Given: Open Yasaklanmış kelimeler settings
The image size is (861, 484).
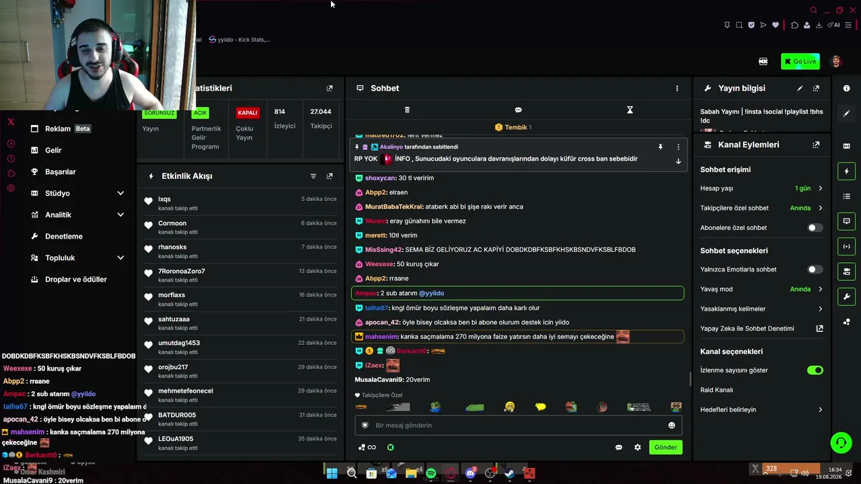Looking at the screenshot, I should (x=761, y=309).
